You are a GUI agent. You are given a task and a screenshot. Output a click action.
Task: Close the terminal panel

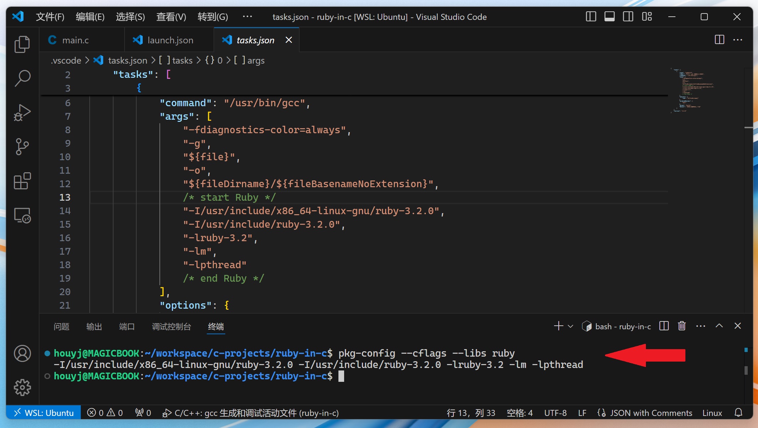738,326
